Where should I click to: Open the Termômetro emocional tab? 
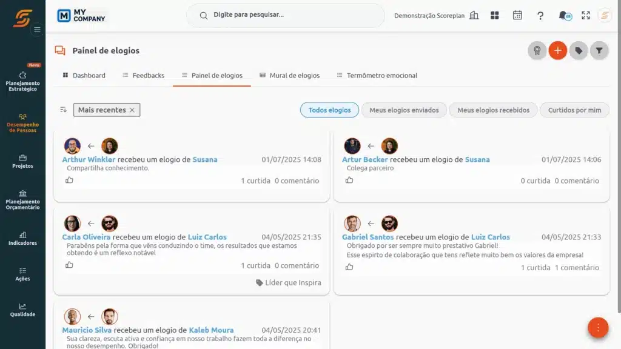pyautogui.click(x=383, y=75)
